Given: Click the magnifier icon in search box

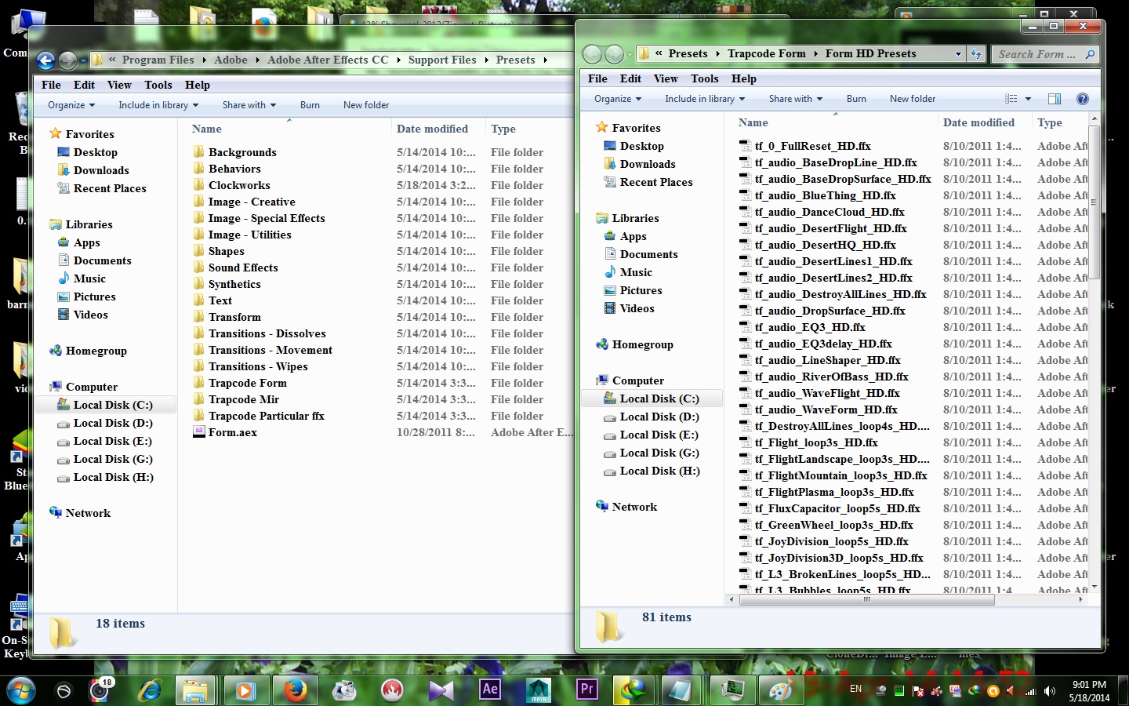Looking at the screenshot, I should point(1090,54).
